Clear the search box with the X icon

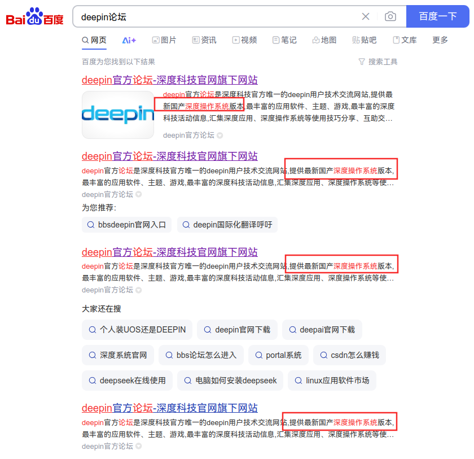tap(366, 16)
